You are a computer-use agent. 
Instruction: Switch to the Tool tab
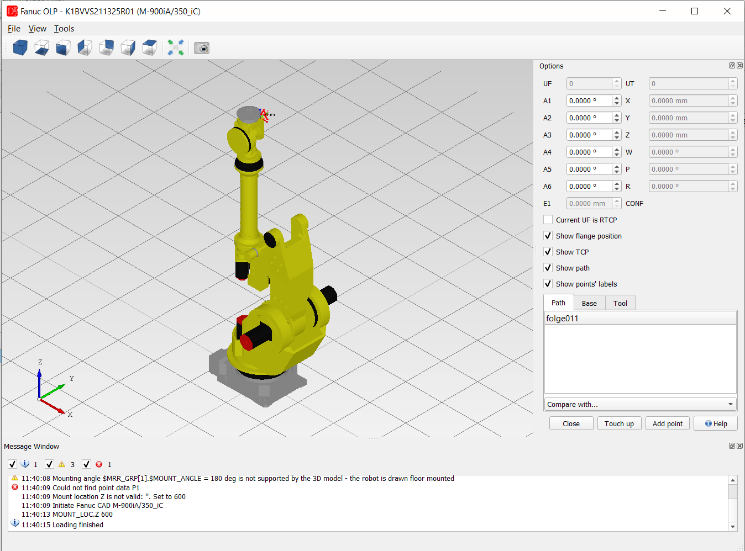pos(620,303)
